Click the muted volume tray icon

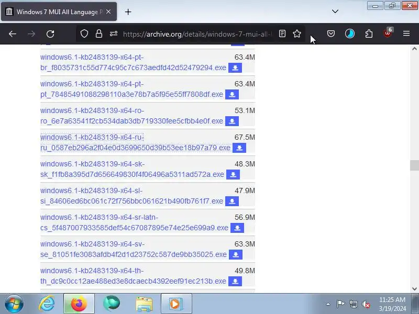(366, 304)
